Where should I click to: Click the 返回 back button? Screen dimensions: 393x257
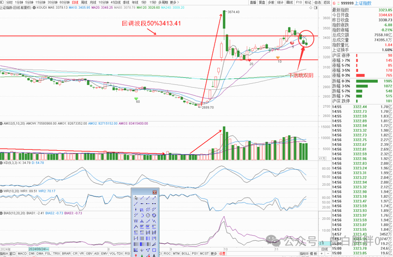326,2
